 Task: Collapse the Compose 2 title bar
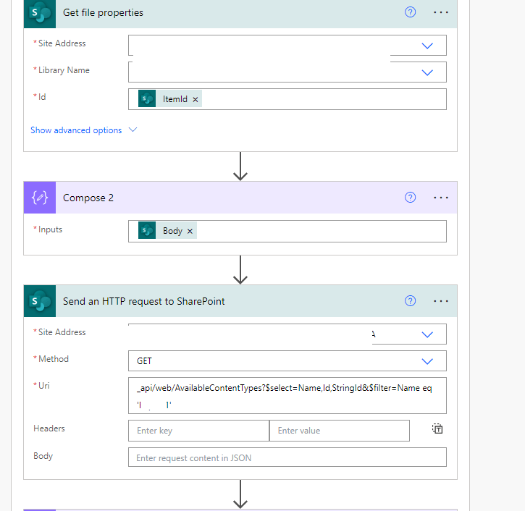pyautogui.click(x=240, y=198)
